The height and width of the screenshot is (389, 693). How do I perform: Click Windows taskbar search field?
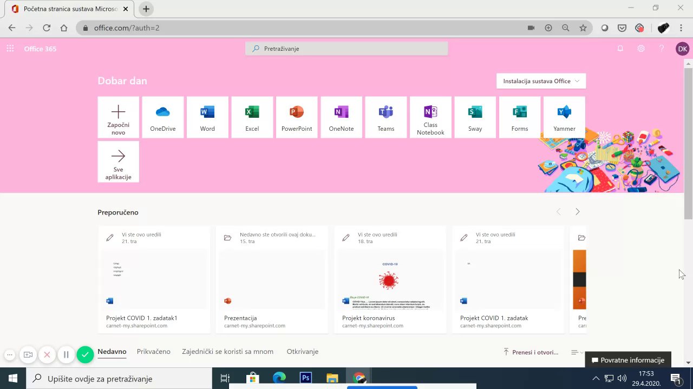[x=119, y=379]
